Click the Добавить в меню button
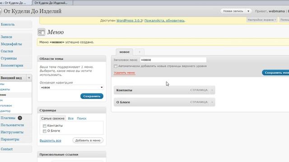289x162 pixels. click(x=88, y=140)
